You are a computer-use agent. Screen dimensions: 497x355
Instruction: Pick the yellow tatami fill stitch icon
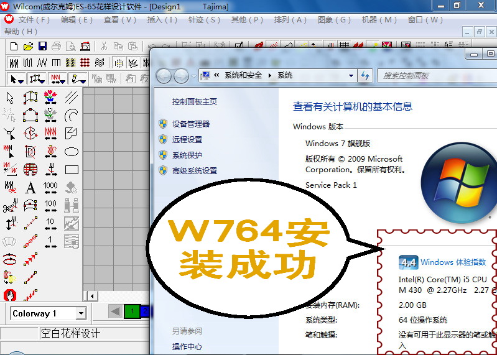[70, 63]
